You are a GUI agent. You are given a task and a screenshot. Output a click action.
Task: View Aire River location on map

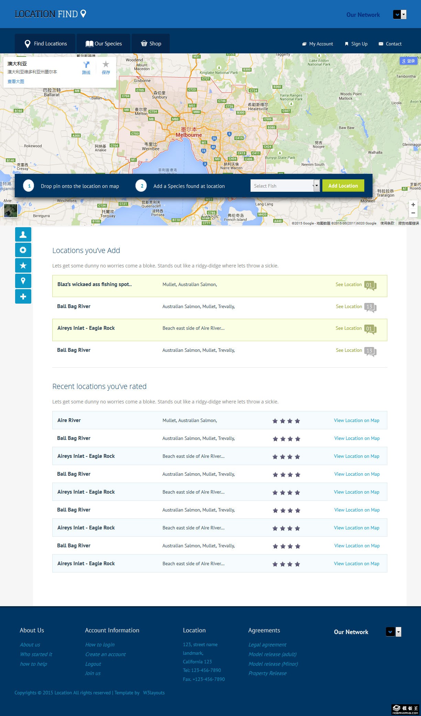click(x=356, y=421)
